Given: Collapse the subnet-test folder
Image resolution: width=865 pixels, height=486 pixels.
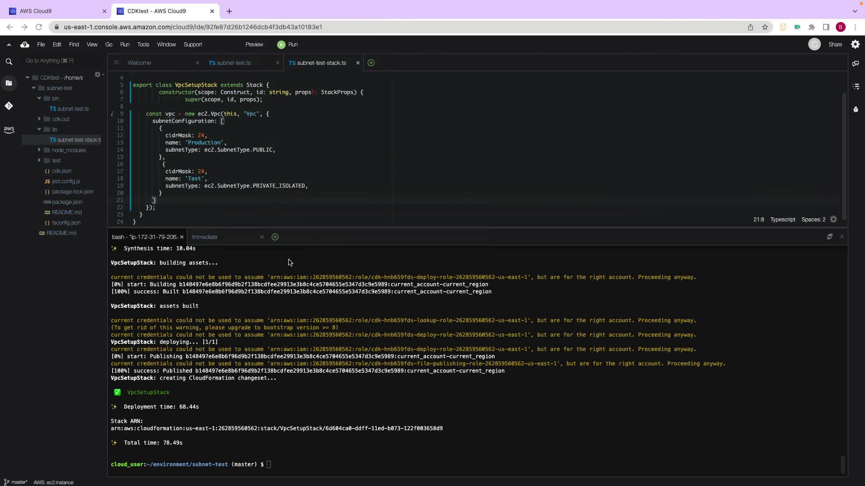Looking at the screenshot, I should point(34,88).
